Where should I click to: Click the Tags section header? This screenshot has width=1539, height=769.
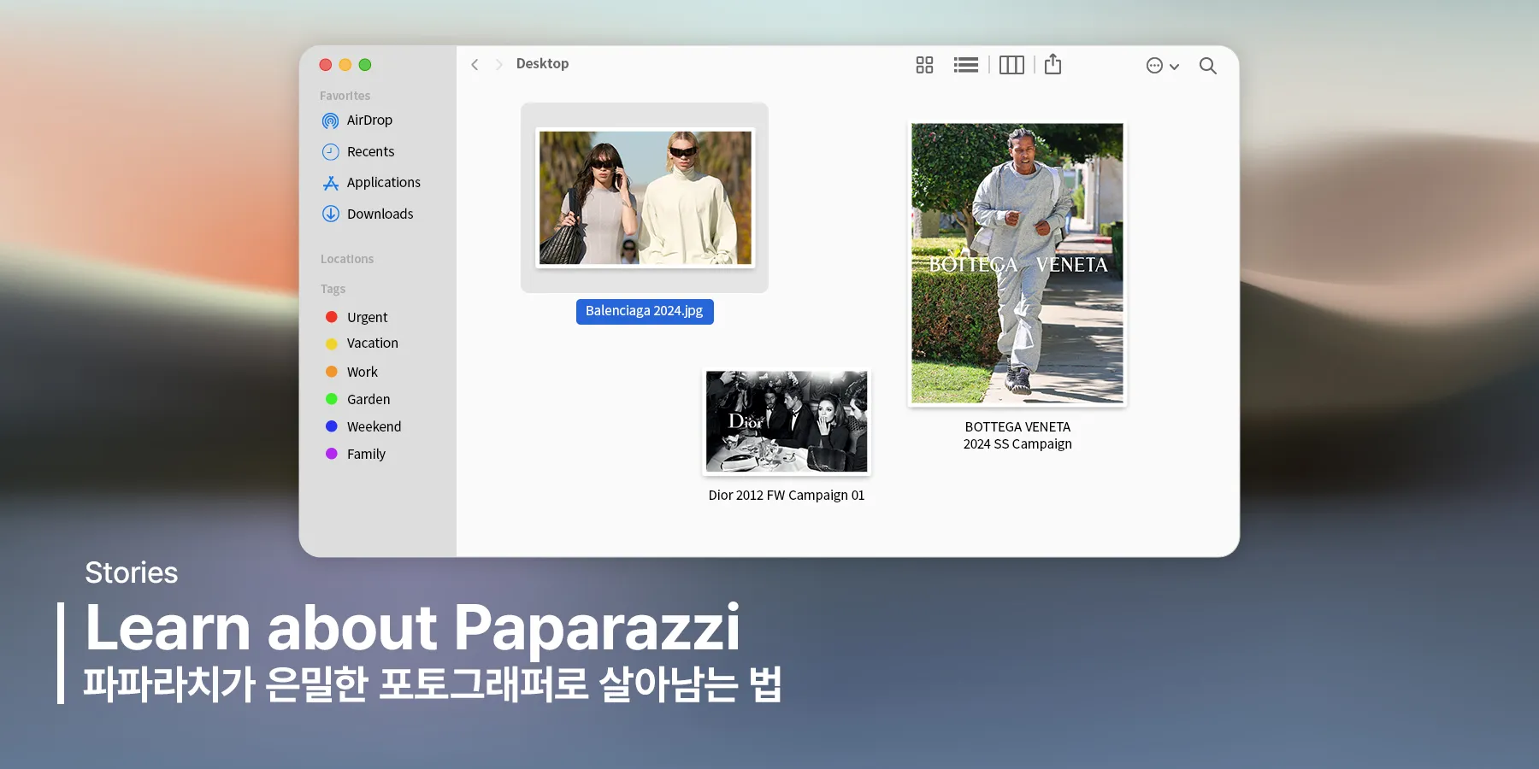point(333,289)
